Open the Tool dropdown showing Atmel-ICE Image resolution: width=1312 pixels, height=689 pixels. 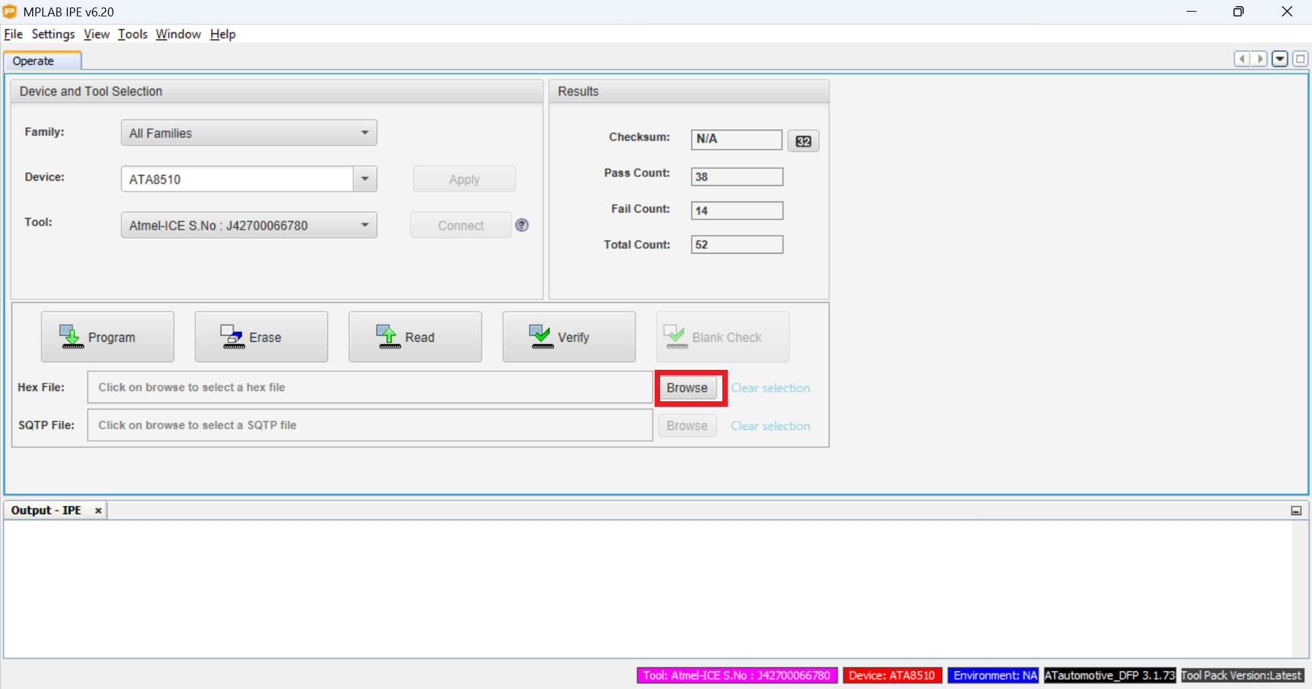[x=249, y=225]
